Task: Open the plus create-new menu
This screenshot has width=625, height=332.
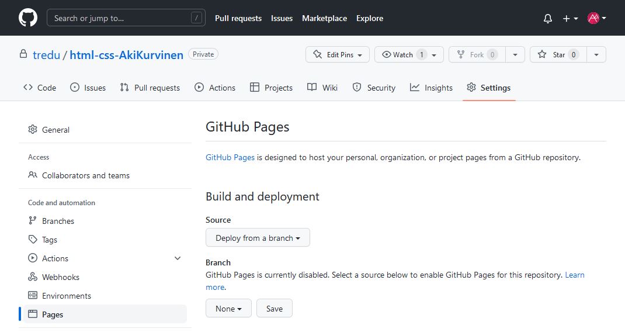Action: tap(570, 18)
